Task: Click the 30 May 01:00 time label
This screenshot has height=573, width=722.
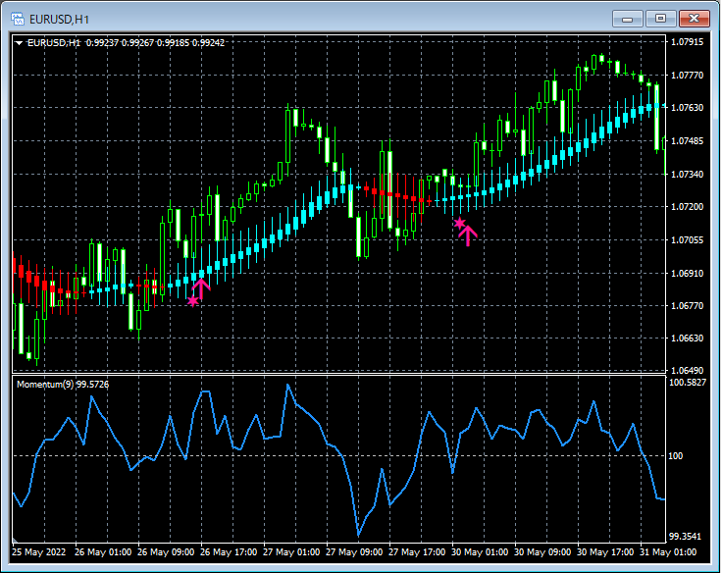Action: tap(480, 551)
